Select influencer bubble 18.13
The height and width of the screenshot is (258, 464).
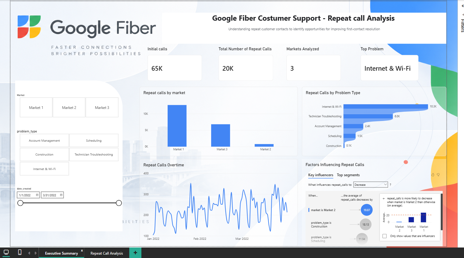click(x=366, y=224)
